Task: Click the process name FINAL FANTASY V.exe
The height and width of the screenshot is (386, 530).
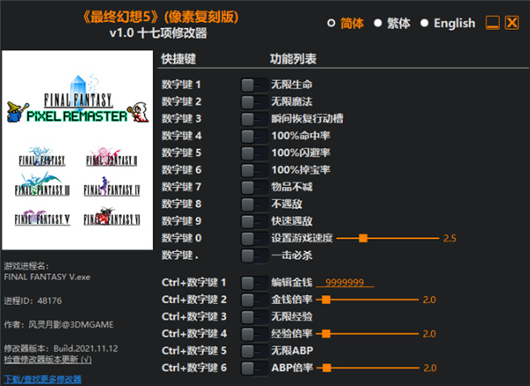Action: (x=48, y=277)
